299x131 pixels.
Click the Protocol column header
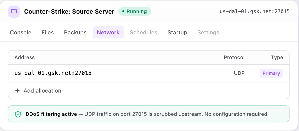click(x=234, y=57)
